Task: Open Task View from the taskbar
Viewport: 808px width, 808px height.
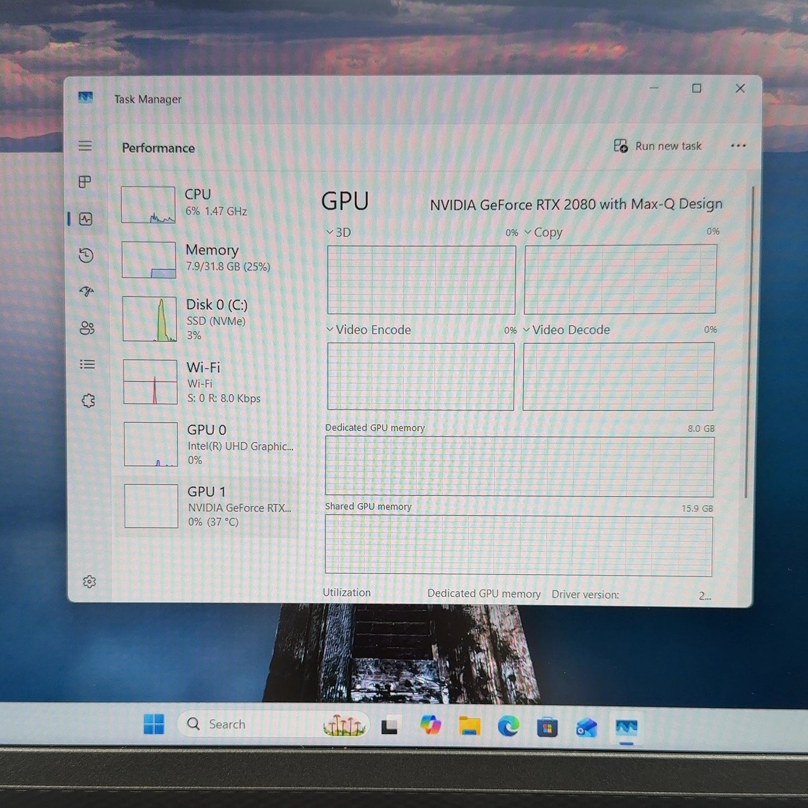Action: (x=390, y=726)
